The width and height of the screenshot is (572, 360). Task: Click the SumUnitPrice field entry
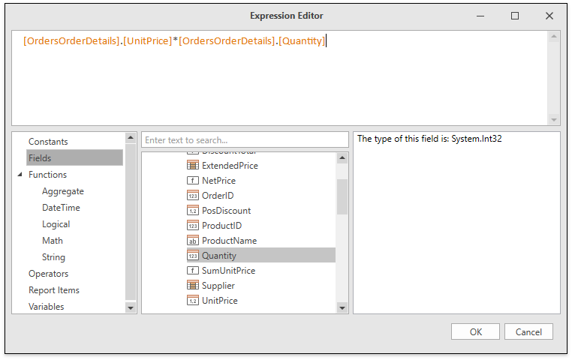pos(228,271)
